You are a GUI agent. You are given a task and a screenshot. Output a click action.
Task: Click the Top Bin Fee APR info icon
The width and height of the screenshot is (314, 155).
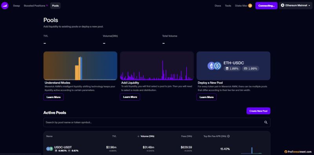click(x=228, y=136)
